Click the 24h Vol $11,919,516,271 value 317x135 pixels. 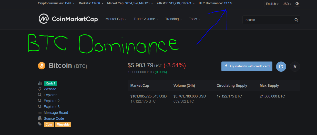pyautogui.click(x=180, y=3)
